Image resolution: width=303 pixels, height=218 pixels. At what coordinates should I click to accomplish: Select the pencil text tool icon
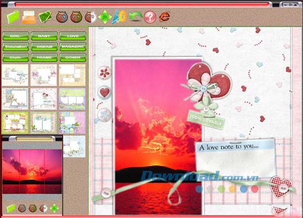tap(120, 17)
